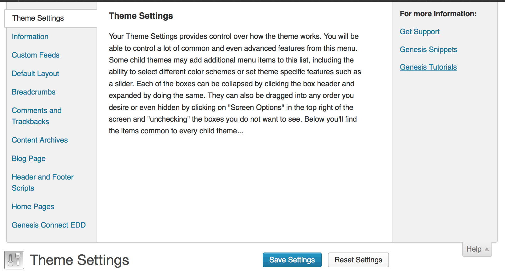Click the Save Settings button

click(292, 260)
